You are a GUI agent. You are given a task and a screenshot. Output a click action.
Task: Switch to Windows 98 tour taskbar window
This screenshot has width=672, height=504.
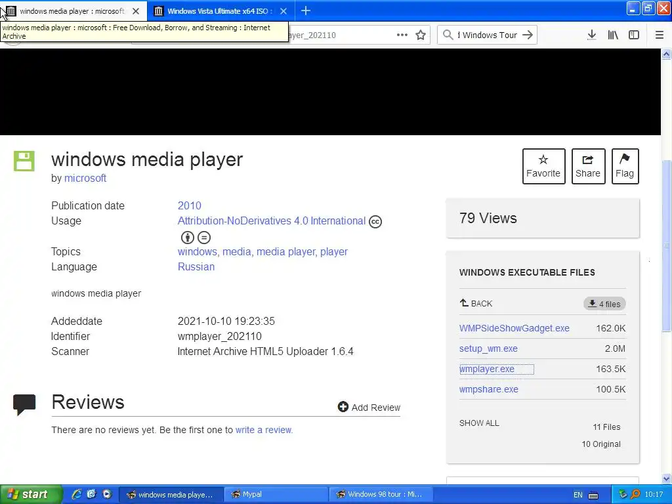[x=381, y=494]
